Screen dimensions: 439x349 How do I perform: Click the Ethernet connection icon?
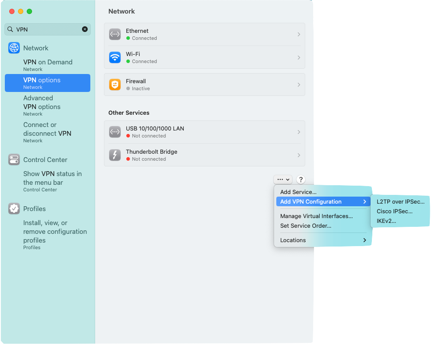pyautogui.click(x=114, y=34)
